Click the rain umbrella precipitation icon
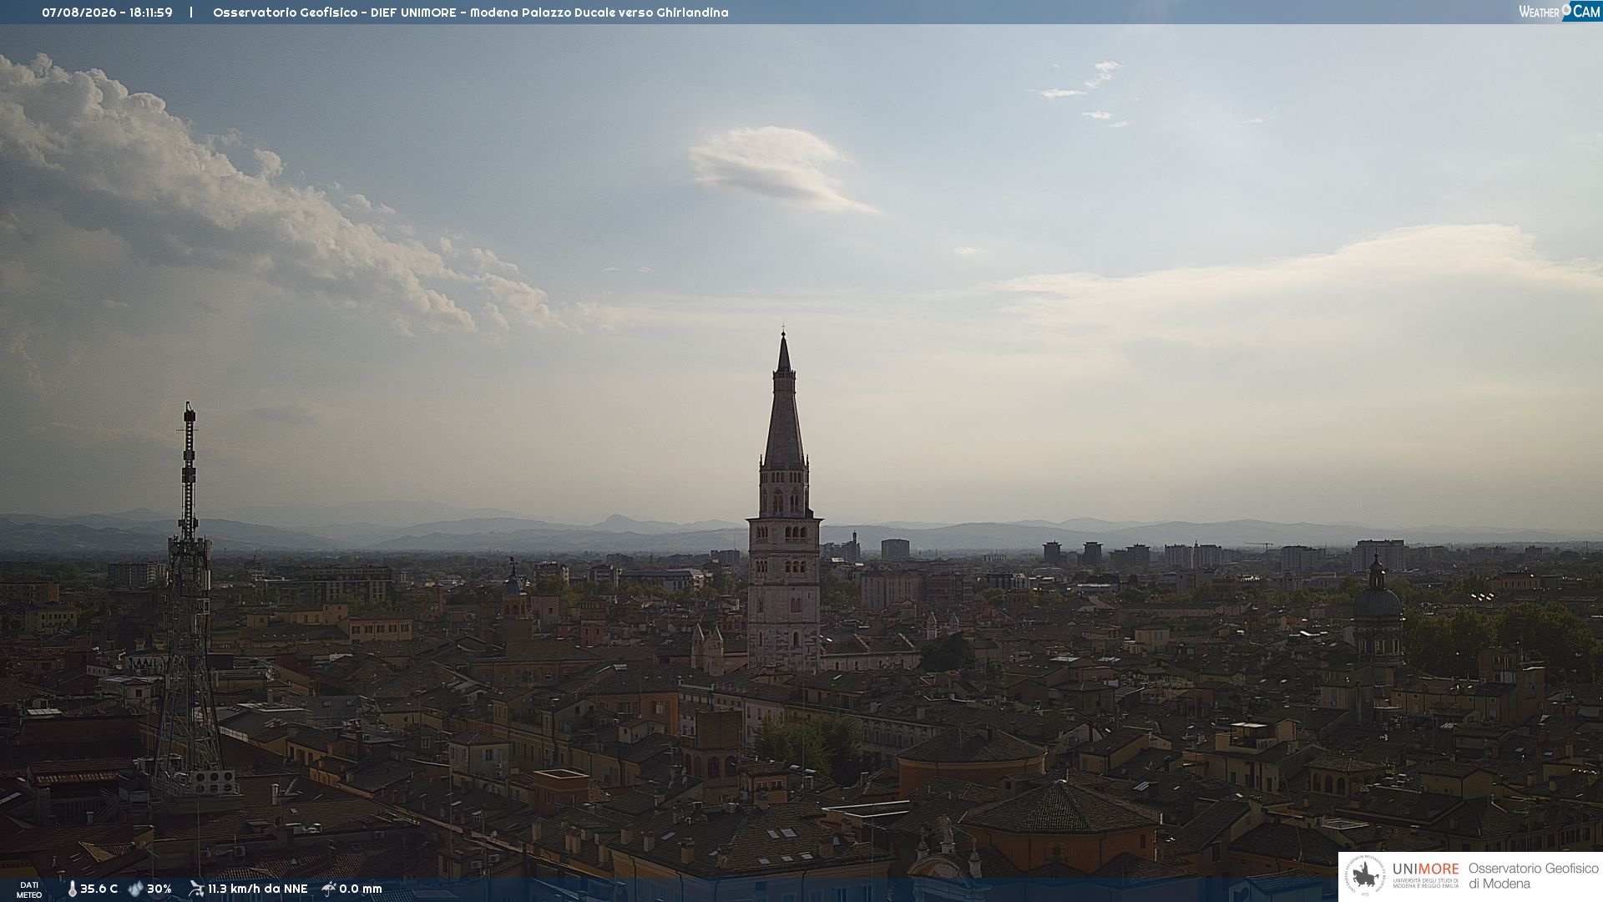The height and width of the screenshot is (902, 1603). click(329, 889)
